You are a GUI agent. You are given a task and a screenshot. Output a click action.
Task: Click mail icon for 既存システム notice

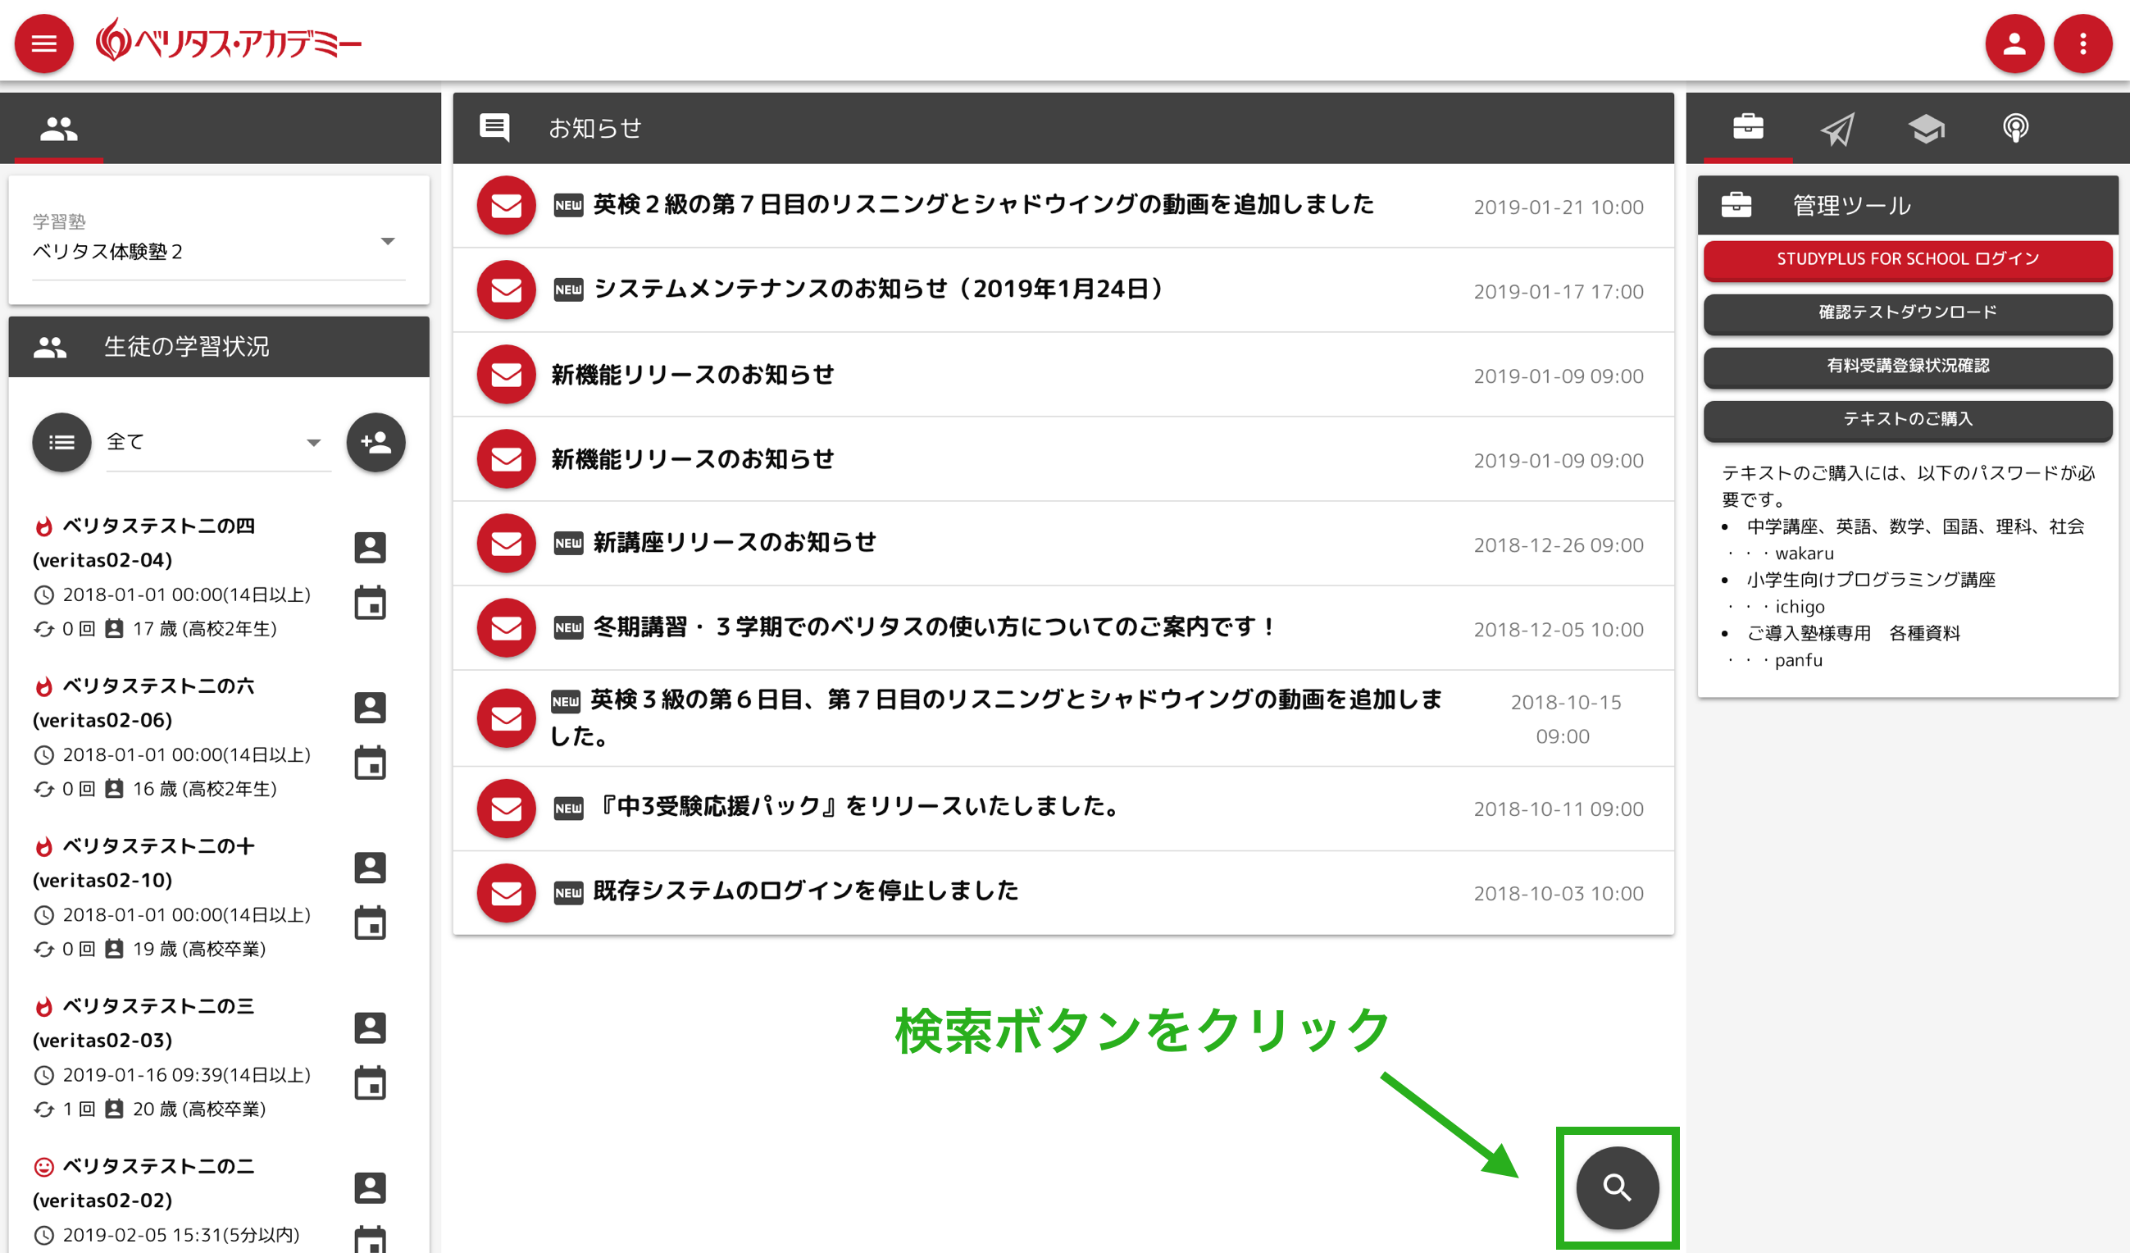(x=506, y=893)
